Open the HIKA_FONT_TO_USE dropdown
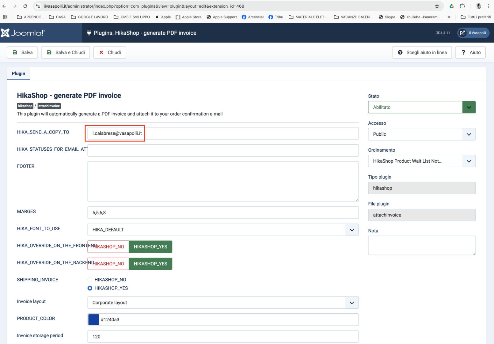This screenshot has height=344, width=494. pyautogui.click(x=223, y=230)
